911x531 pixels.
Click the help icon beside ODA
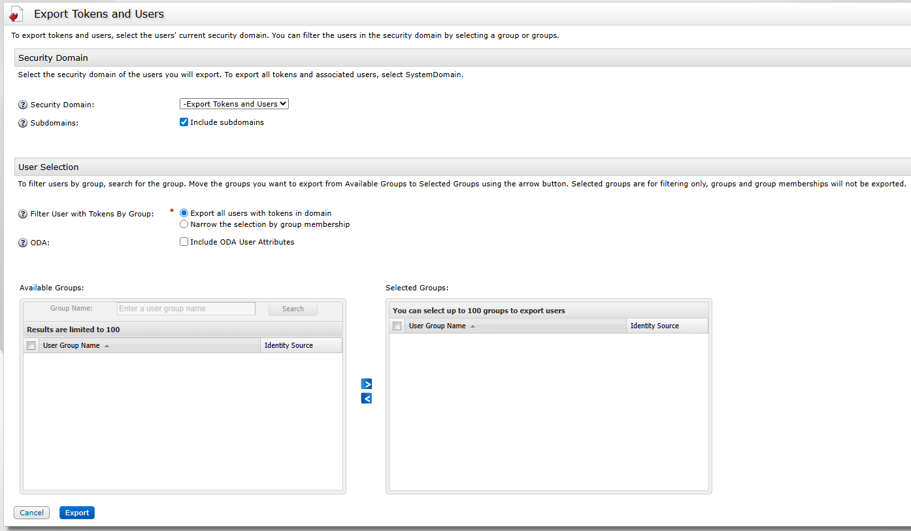[x=23, y=243]
